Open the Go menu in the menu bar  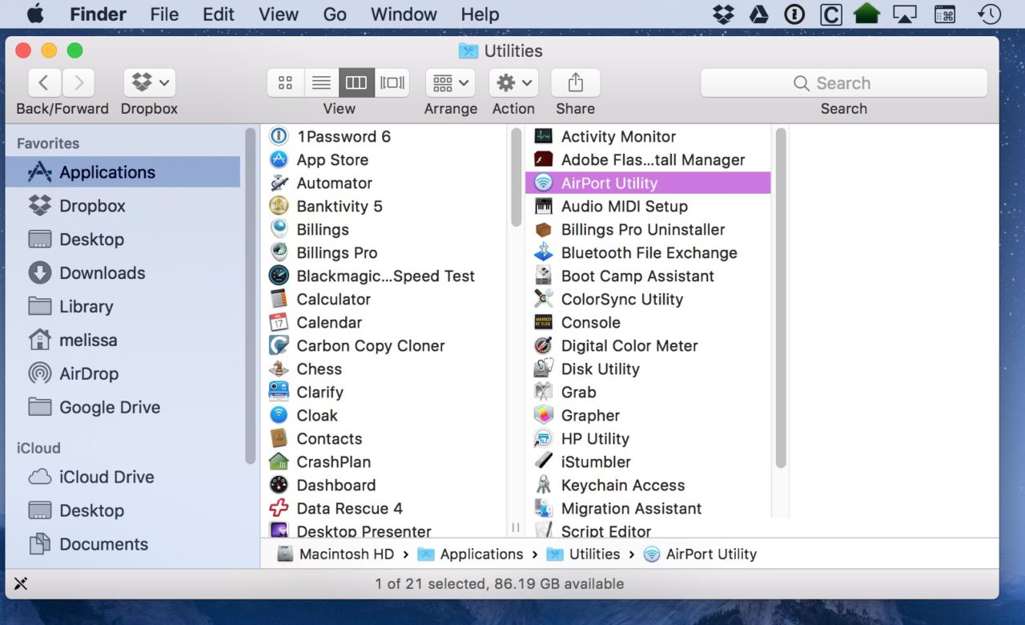(x=335, y=14)
